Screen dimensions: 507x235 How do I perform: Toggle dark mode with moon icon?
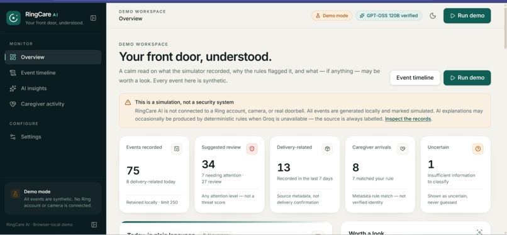tap(433, 16)
